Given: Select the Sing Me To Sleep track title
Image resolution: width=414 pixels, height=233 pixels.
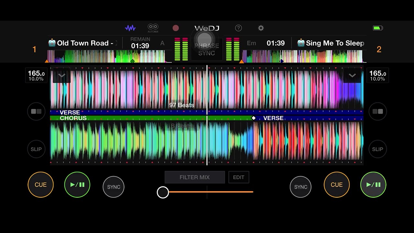Looking at the screenshot, I should click(x=331, y=43).
